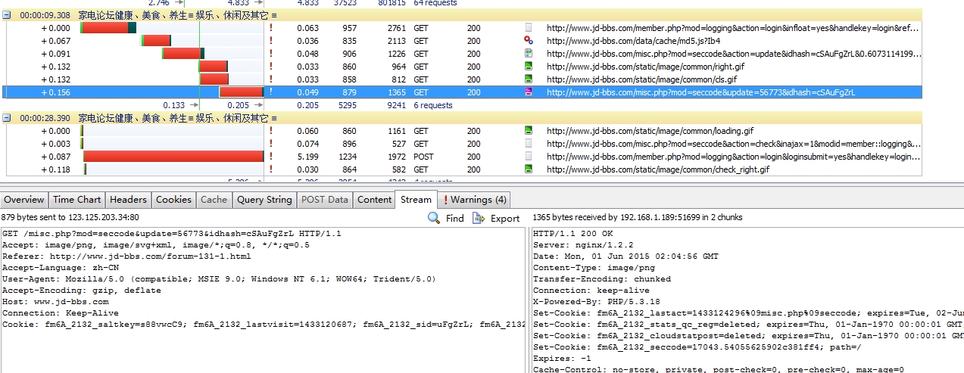Click the image icon for right.gif request

(529, 67)
